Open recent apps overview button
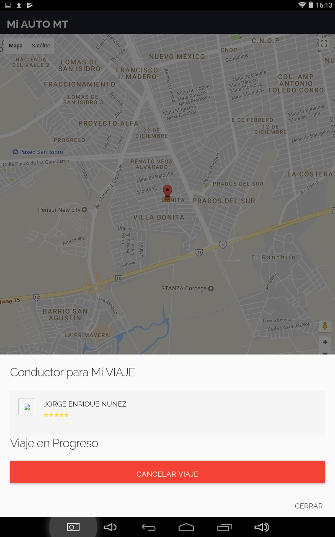The width and height of the screenshot is (335, 537). pyautogui.click(x=224, y=527)
